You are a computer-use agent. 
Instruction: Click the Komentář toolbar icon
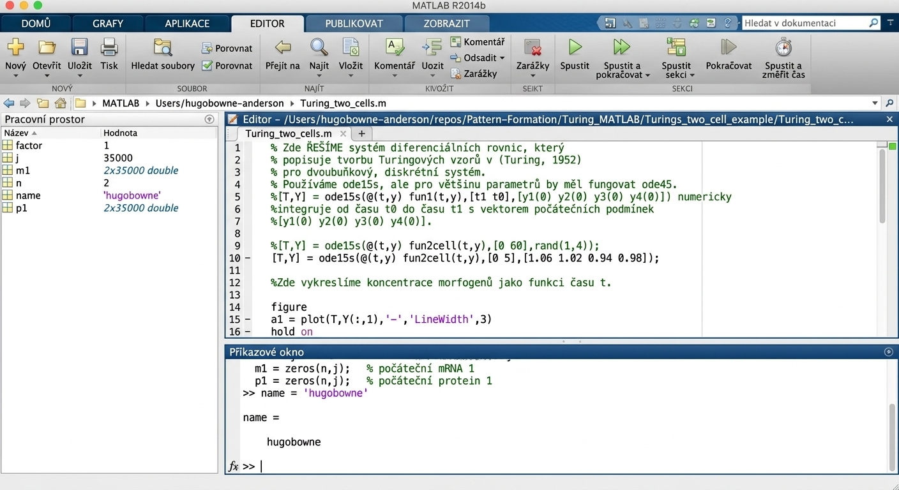[x=394, y=48]
